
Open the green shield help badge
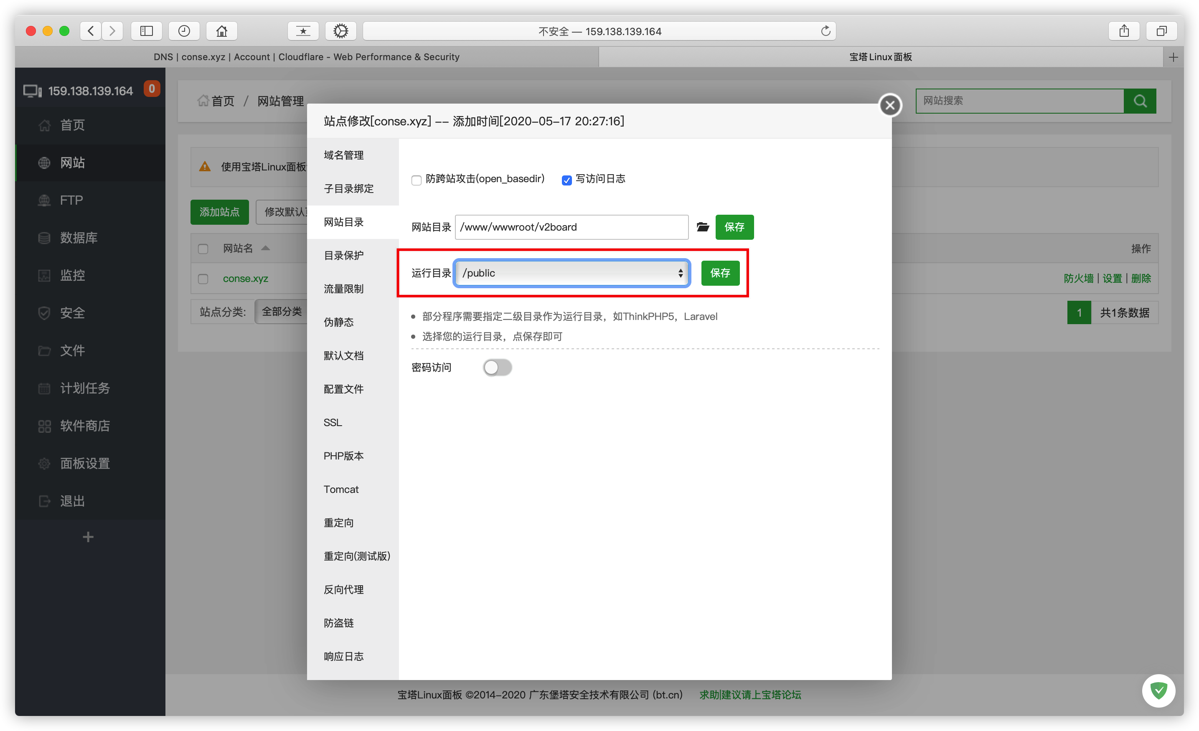point(1158,690)
